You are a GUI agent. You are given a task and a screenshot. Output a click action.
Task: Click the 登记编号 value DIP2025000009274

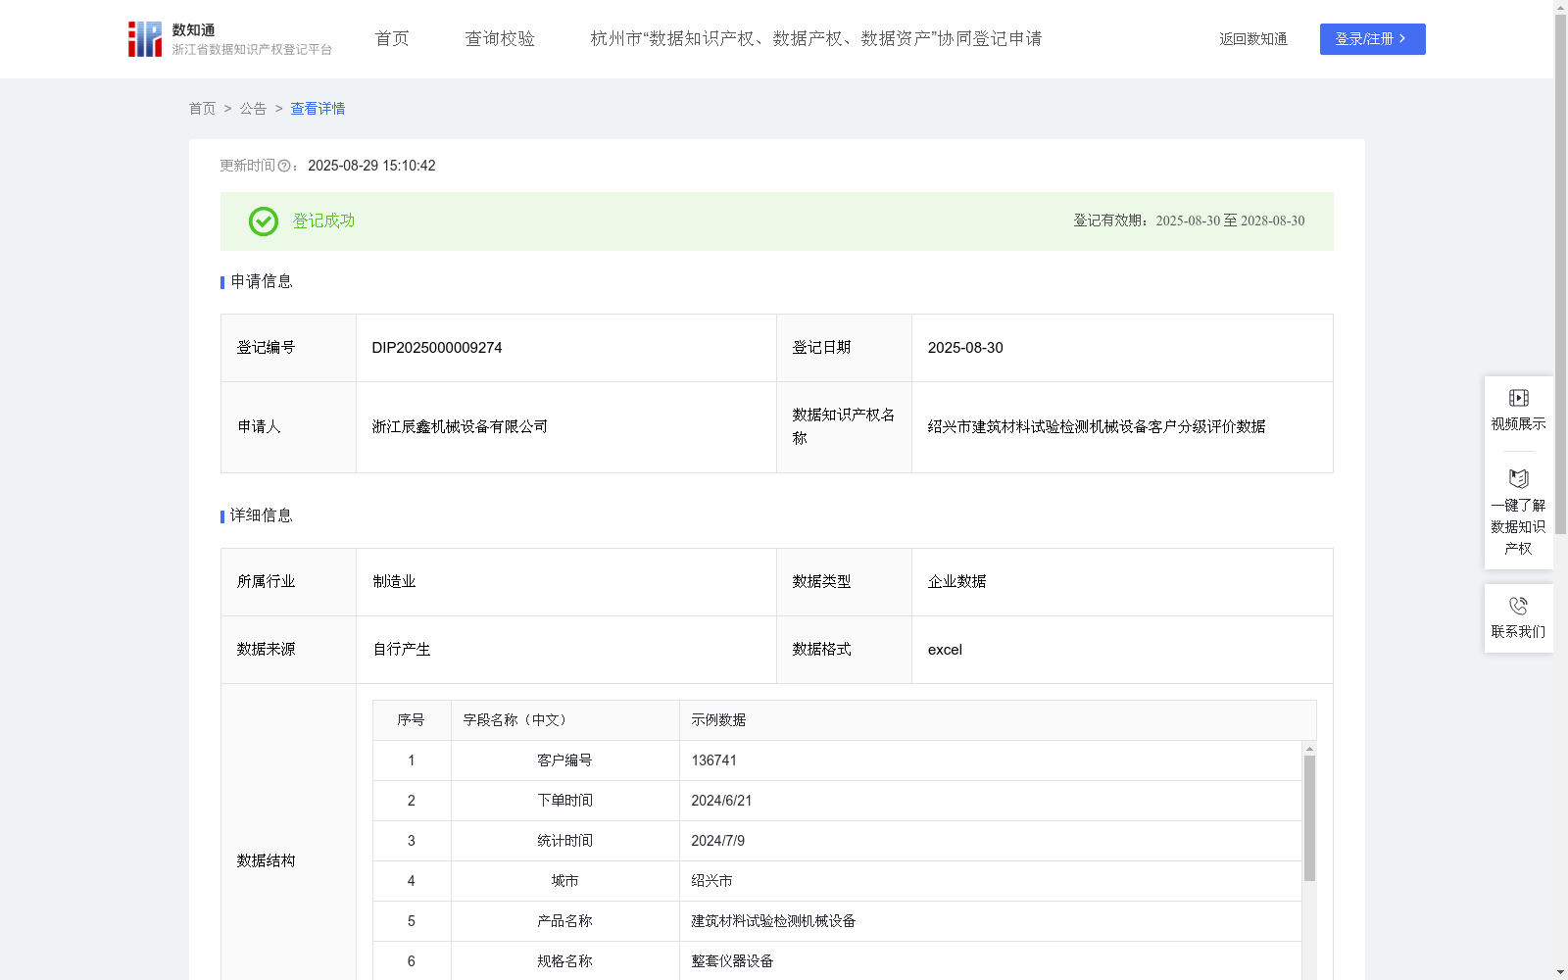[x=436, y=347]
